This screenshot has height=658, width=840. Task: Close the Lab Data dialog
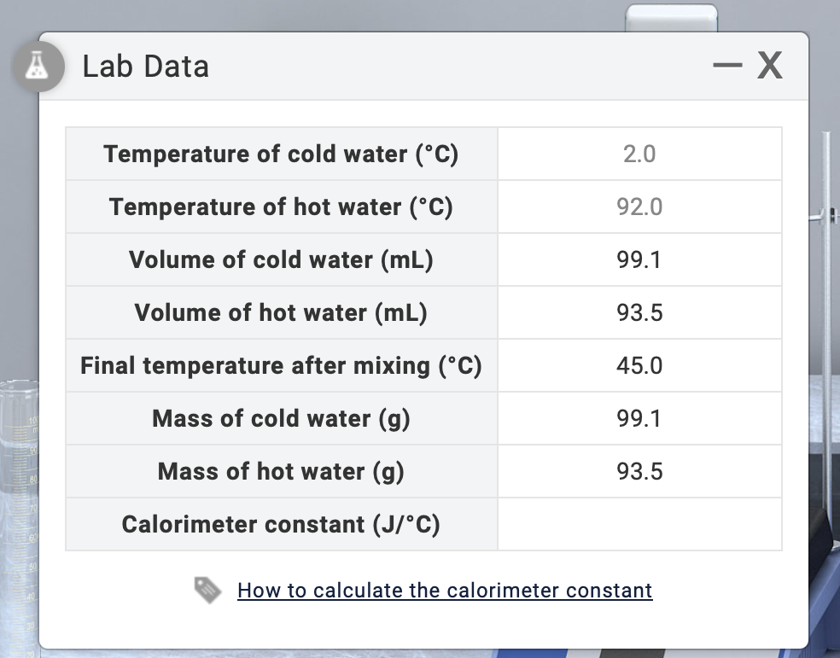point(769,64)
